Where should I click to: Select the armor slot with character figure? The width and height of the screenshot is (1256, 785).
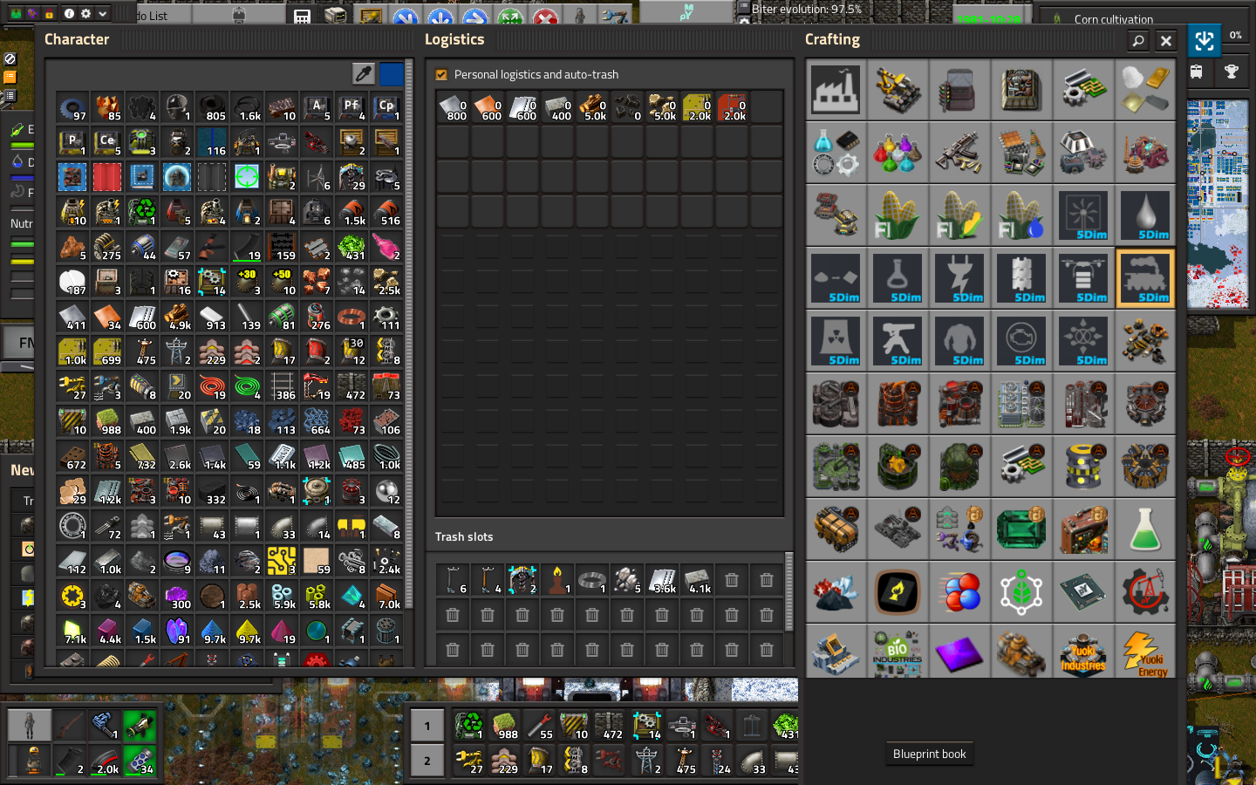point(31,726)
